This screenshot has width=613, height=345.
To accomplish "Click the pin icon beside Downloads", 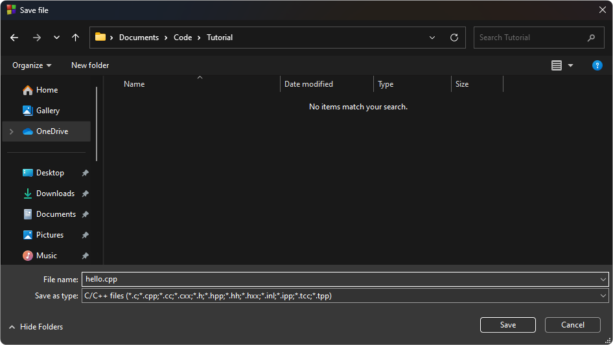I will tap(86, 194).
